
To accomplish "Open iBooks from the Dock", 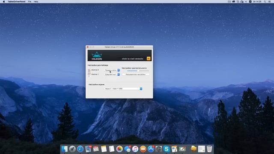I will (143, 149).
